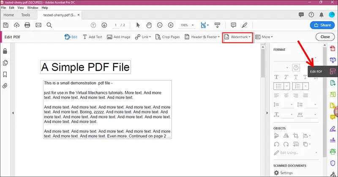Open Protect shield tool in right rail
The width and height of the screenshot is (338, 177).
(x=333, y=163)
